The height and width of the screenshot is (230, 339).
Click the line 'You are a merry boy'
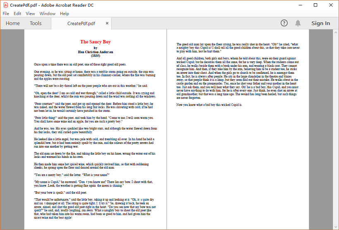[72, 175]
